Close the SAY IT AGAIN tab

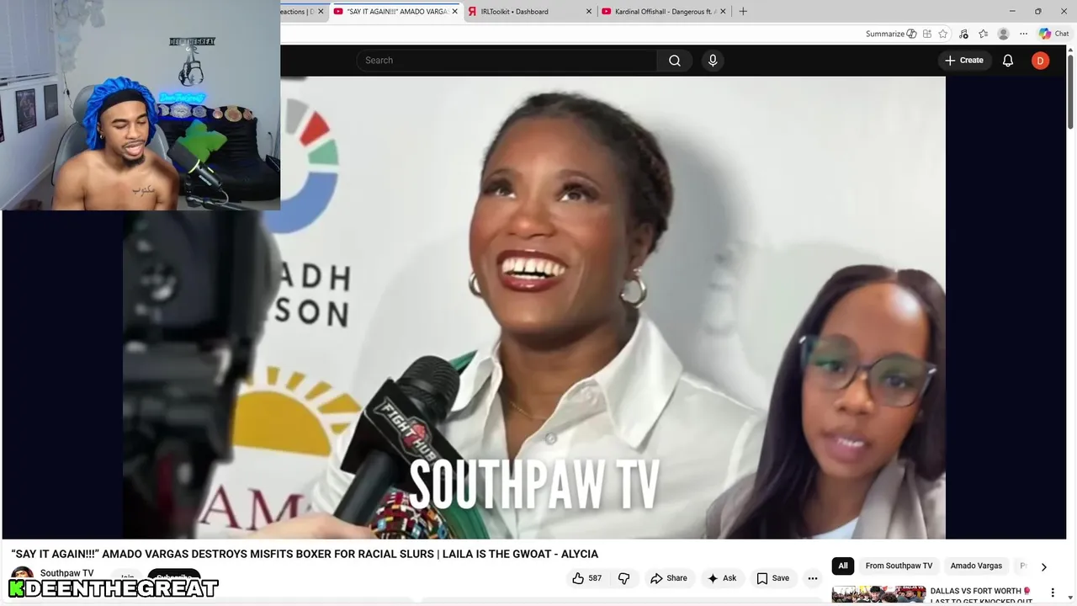tap(454, 12)
